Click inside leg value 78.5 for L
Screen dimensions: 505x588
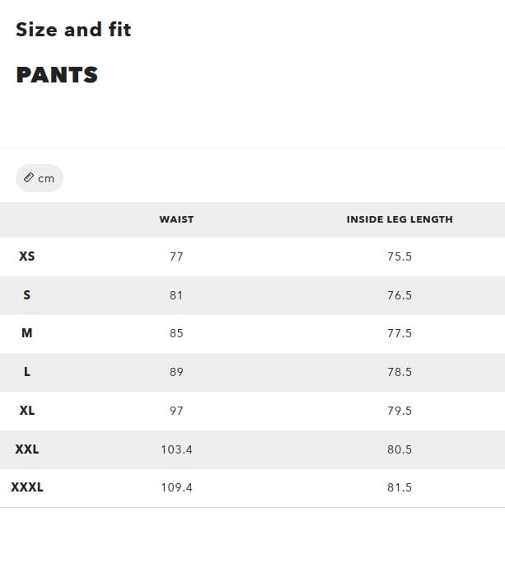click(x=400, y=372)
